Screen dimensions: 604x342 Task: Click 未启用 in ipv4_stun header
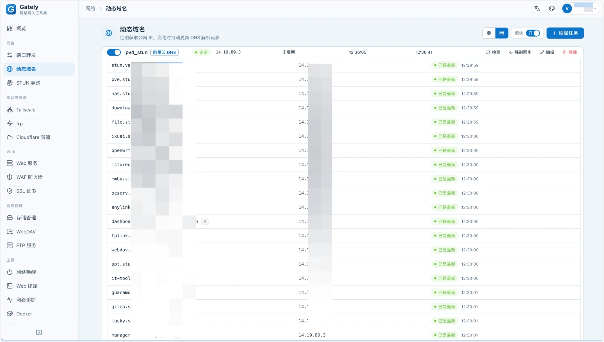[289, 52]
